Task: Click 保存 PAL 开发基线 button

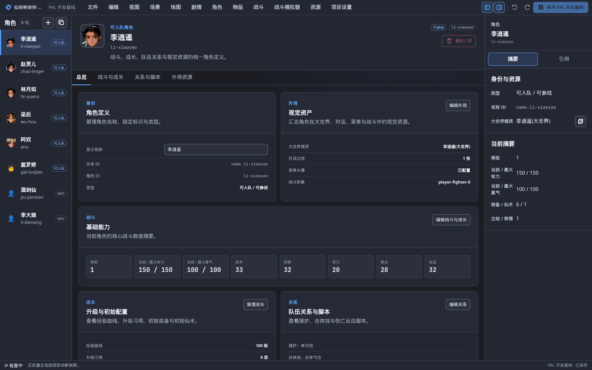Action: [x=561, y=7]
